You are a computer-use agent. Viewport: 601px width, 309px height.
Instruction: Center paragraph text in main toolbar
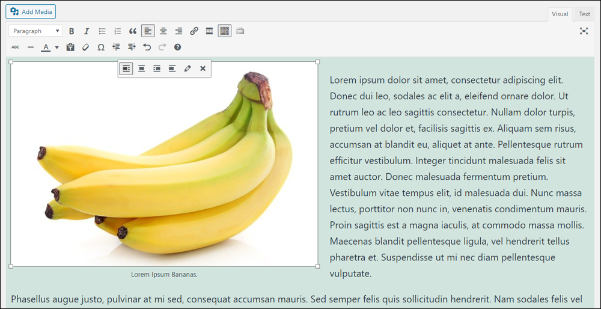point(163,31)
